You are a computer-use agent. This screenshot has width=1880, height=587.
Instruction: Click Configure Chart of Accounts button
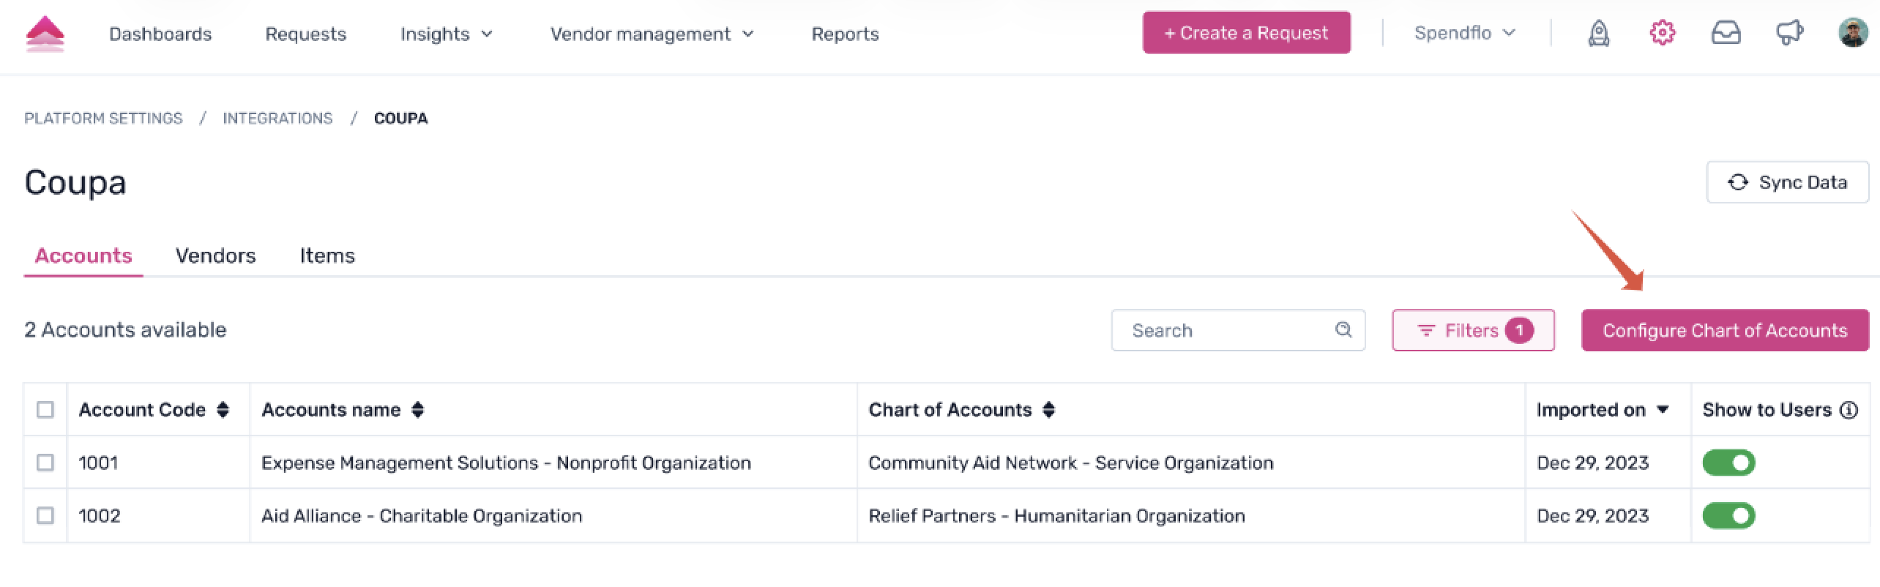click(x=1725, y=330)
